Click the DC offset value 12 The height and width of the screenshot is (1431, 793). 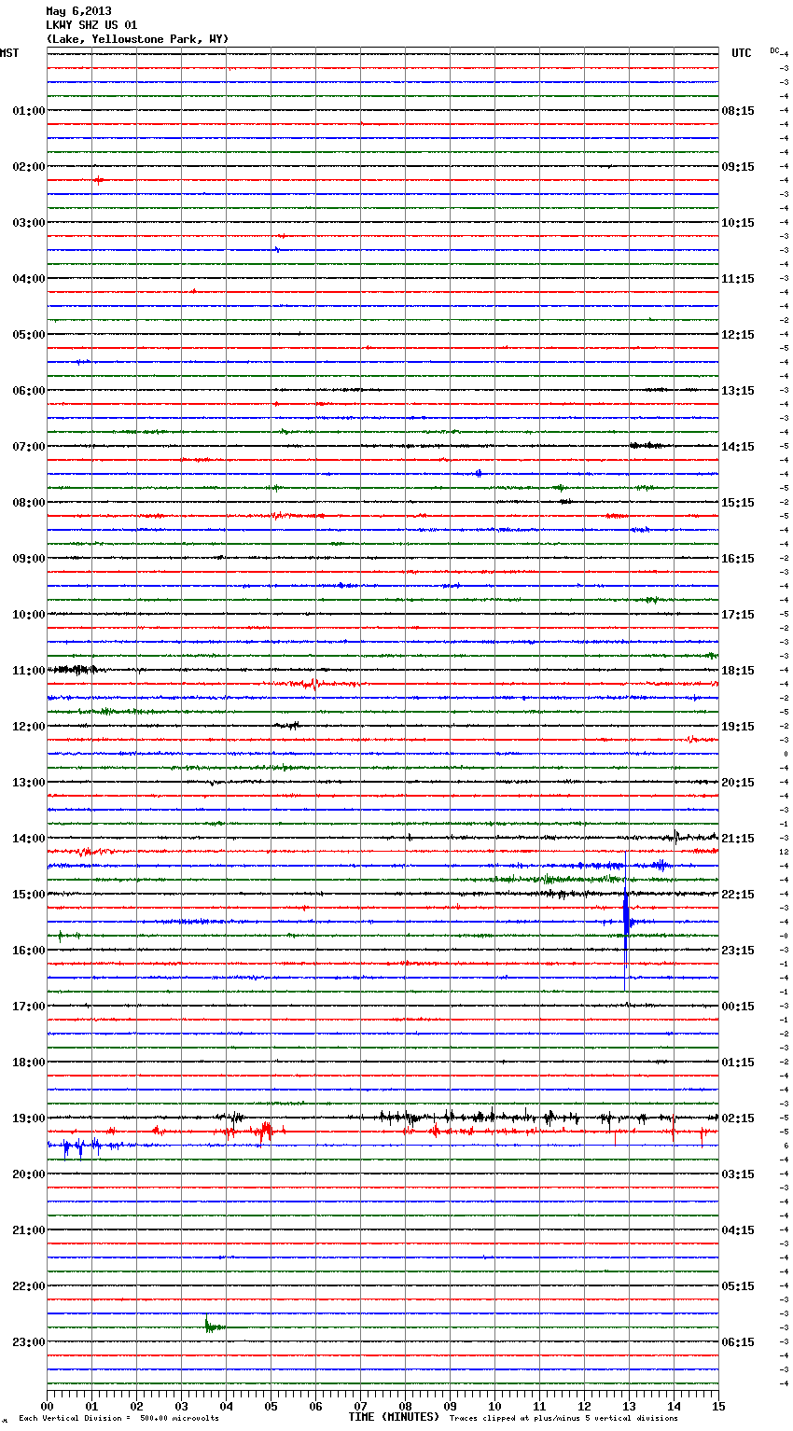pyautogui.click(x=785, y=852)
